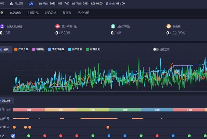Open the 复盘表 tab

(67, 13)
